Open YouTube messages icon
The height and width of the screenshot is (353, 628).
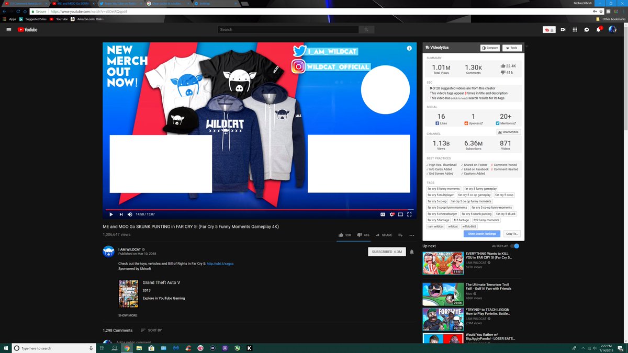[587, 30]
